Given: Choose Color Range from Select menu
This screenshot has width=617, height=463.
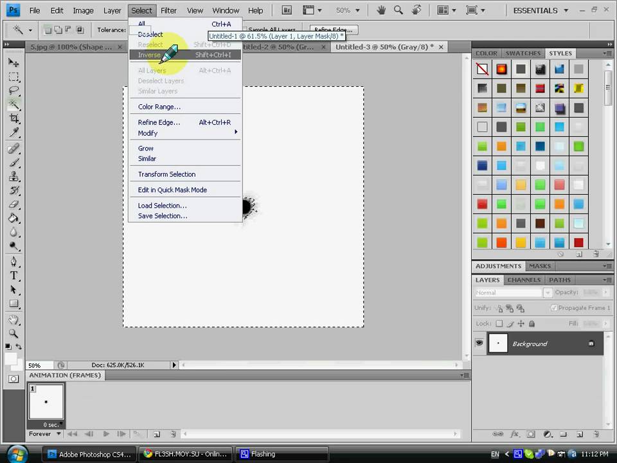Looking at the screenshot, I should pos(185,107).
